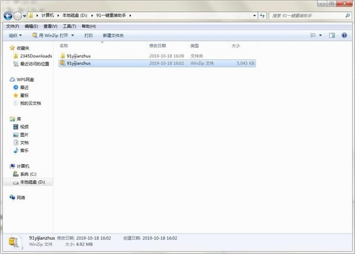
Task: Click the 打印 toolbar button
Action: click(x=88, y=35)
